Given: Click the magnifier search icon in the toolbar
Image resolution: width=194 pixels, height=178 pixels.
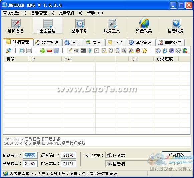Looking at the screenshot, I should click(x=9, y=51).
